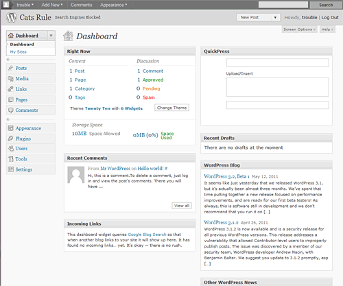The width and height of the screenshot is (343, 286).
Task: Click the 0MB (0%) Space Used link
Action: point(154,135)
